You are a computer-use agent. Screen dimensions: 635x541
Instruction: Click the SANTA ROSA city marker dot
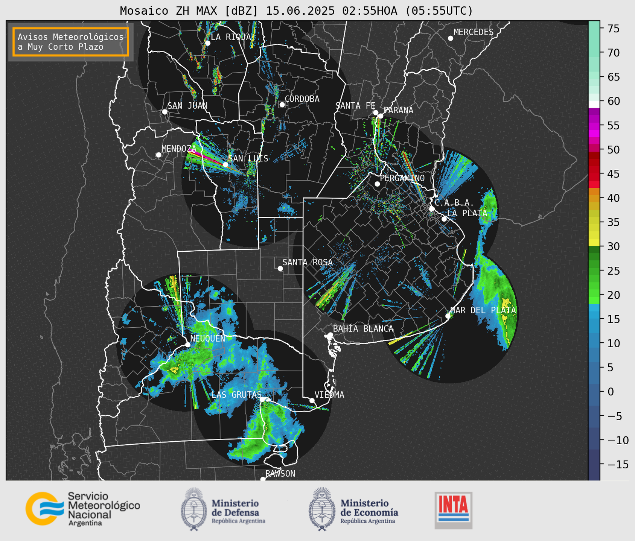tap(280, 269)
